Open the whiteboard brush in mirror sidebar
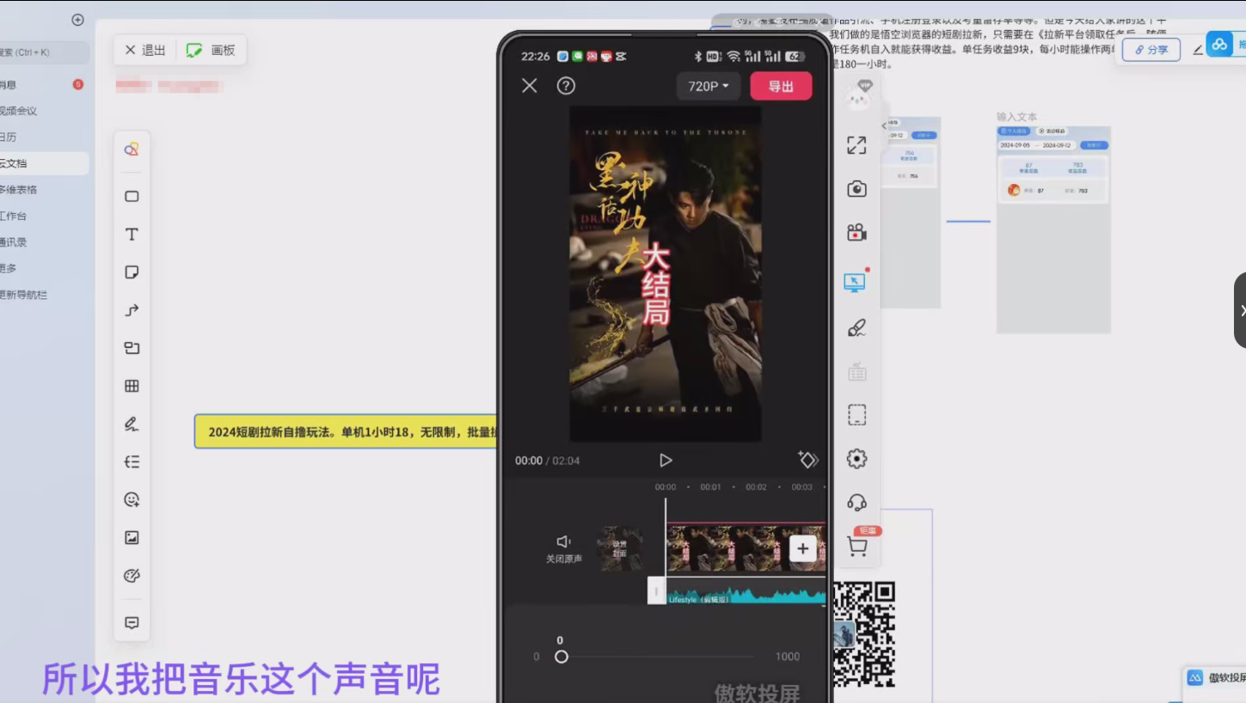1246x703 pixels. (856, 327)
